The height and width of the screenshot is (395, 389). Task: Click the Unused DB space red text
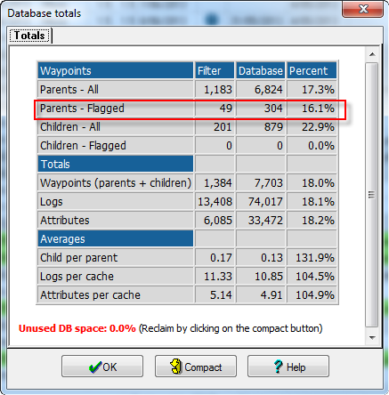click(77, 328)
